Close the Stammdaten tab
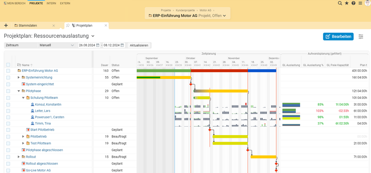The image size is (371, 173). [x=54, y=25]
